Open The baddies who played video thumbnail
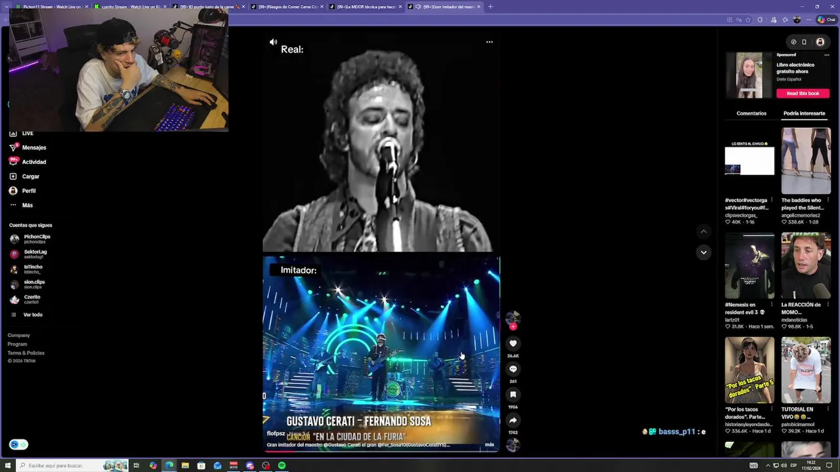This screenshot has width=840, height=472. click(x=806, y=161)
